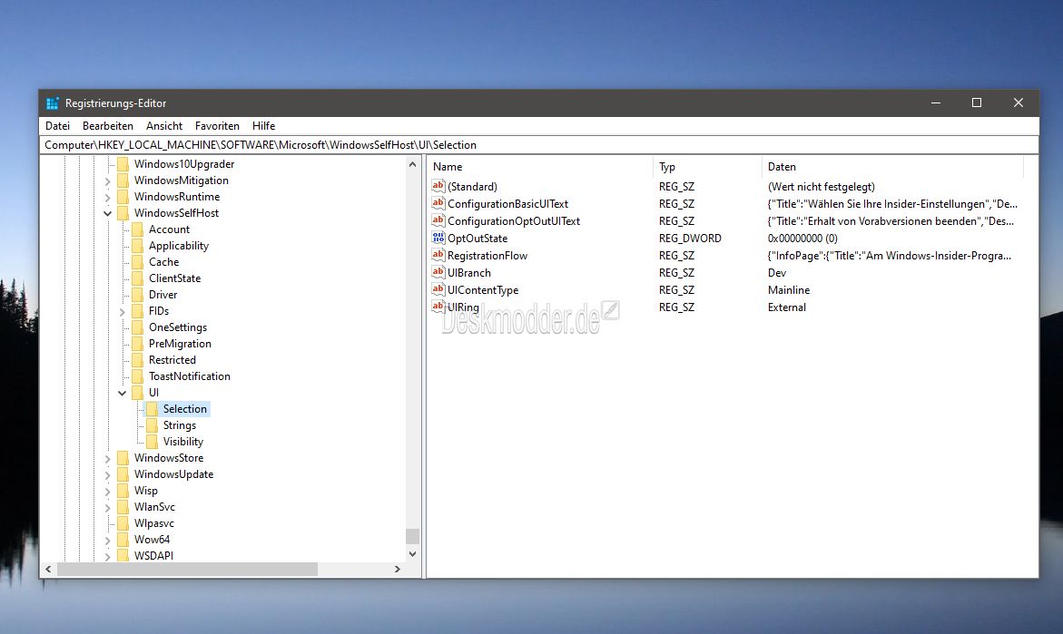The height and width of the screenshot is (634, 1063).
Task: Click the tree vertical scrollbar thumb
Action: pyautogui.click(x=412, y=536)
